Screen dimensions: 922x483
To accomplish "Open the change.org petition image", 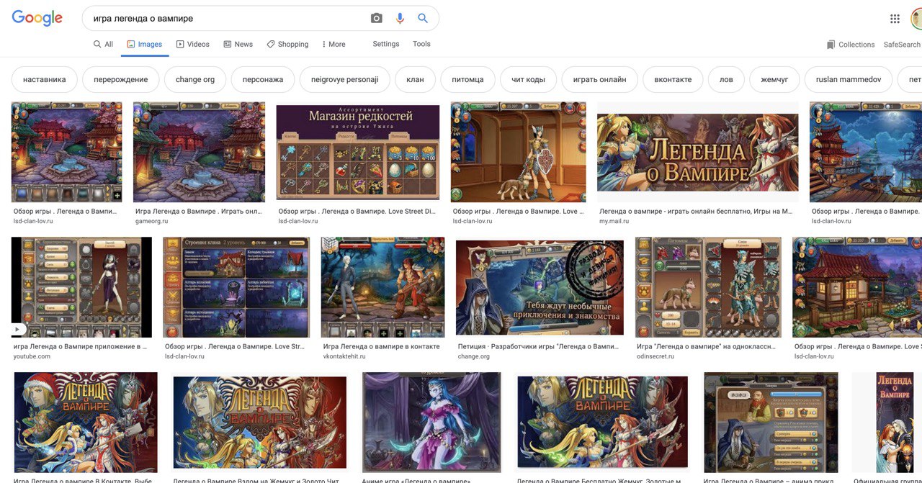I will point(540,287).
